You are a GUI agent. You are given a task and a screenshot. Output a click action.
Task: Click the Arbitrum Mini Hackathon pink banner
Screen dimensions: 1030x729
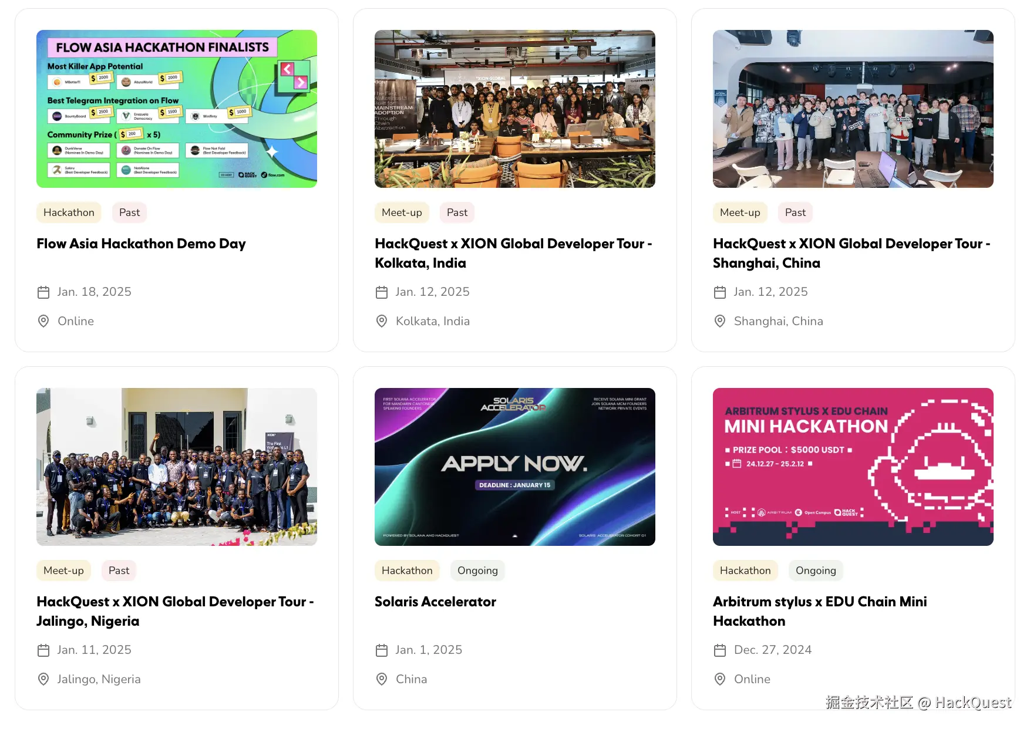coord(853,467)
